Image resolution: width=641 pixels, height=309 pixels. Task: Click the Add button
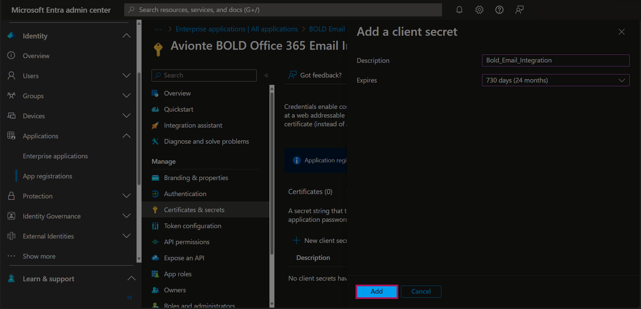tap(377, 291)
